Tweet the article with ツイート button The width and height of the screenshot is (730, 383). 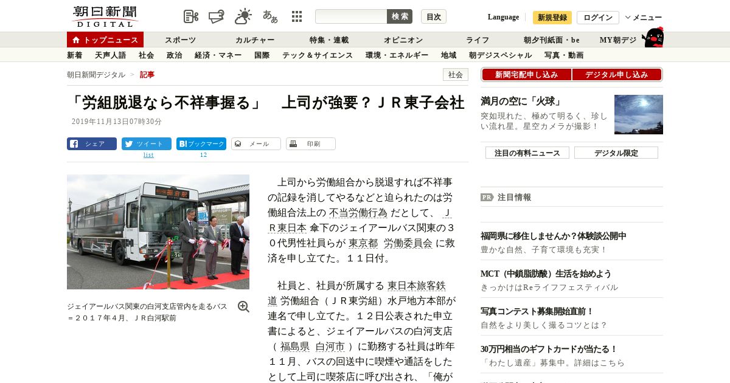(147, 144)
